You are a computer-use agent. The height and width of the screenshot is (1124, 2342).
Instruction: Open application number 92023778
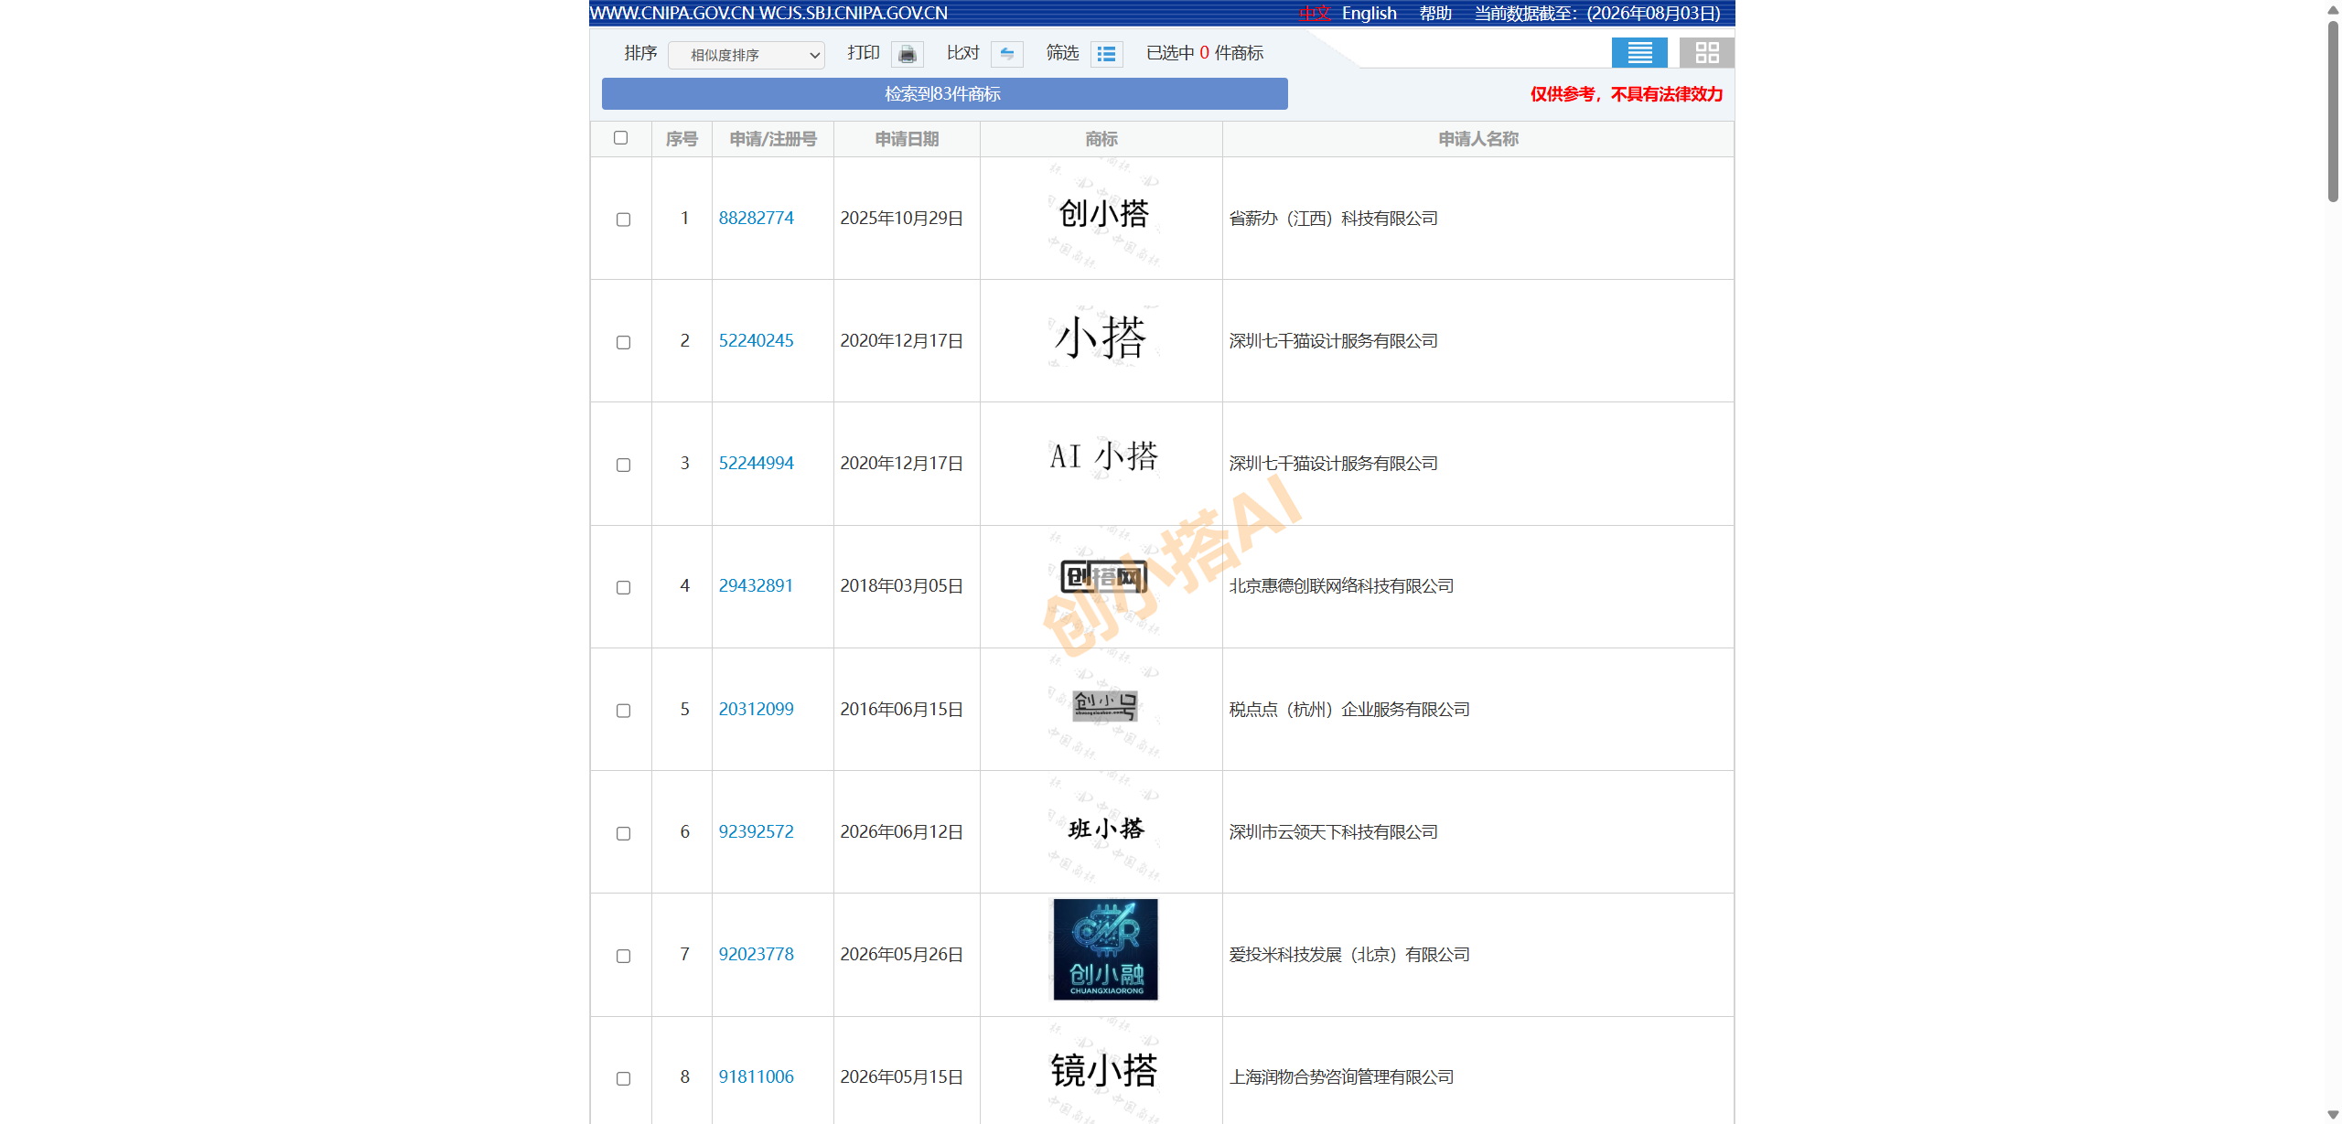[x=756, y=955]
